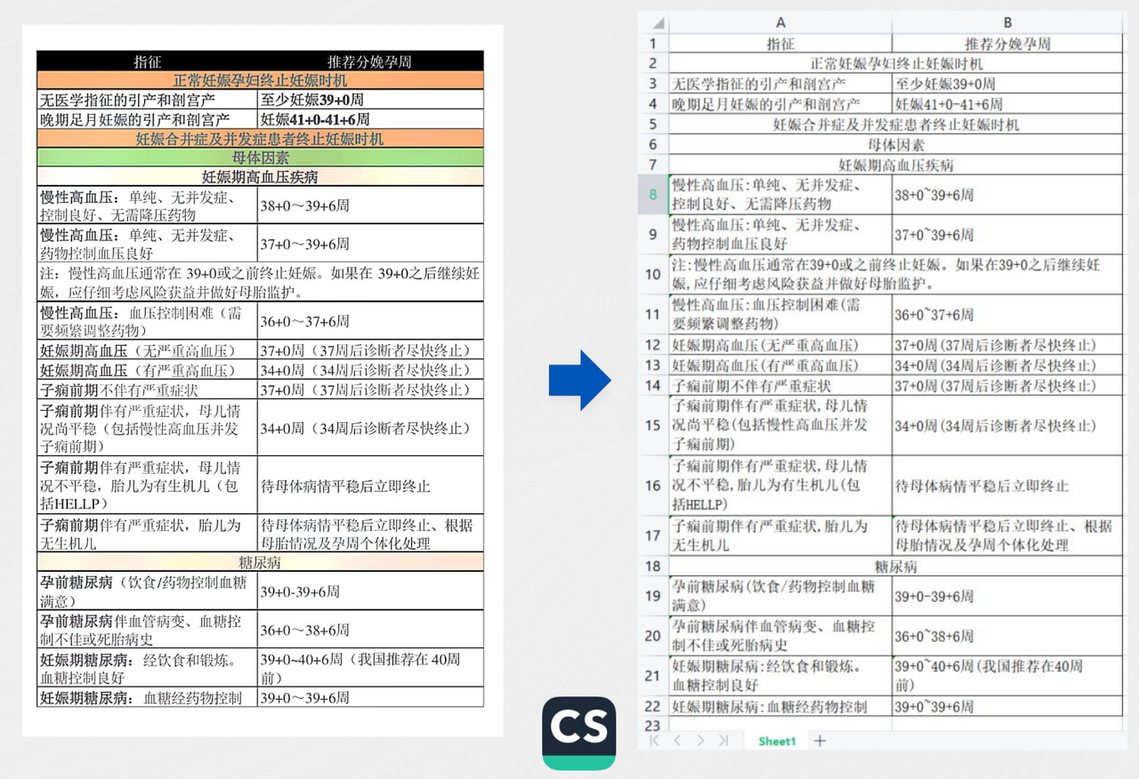Image resolution: width=1139 pixels, height=779 pixels.
Task: Select column B header in the spreadsheet
Action: coord(1007,23)
